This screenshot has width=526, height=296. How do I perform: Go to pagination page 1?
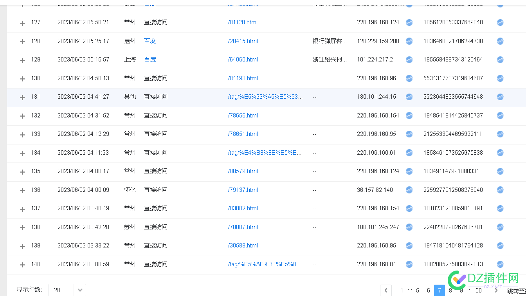click(x=402, y=290)
